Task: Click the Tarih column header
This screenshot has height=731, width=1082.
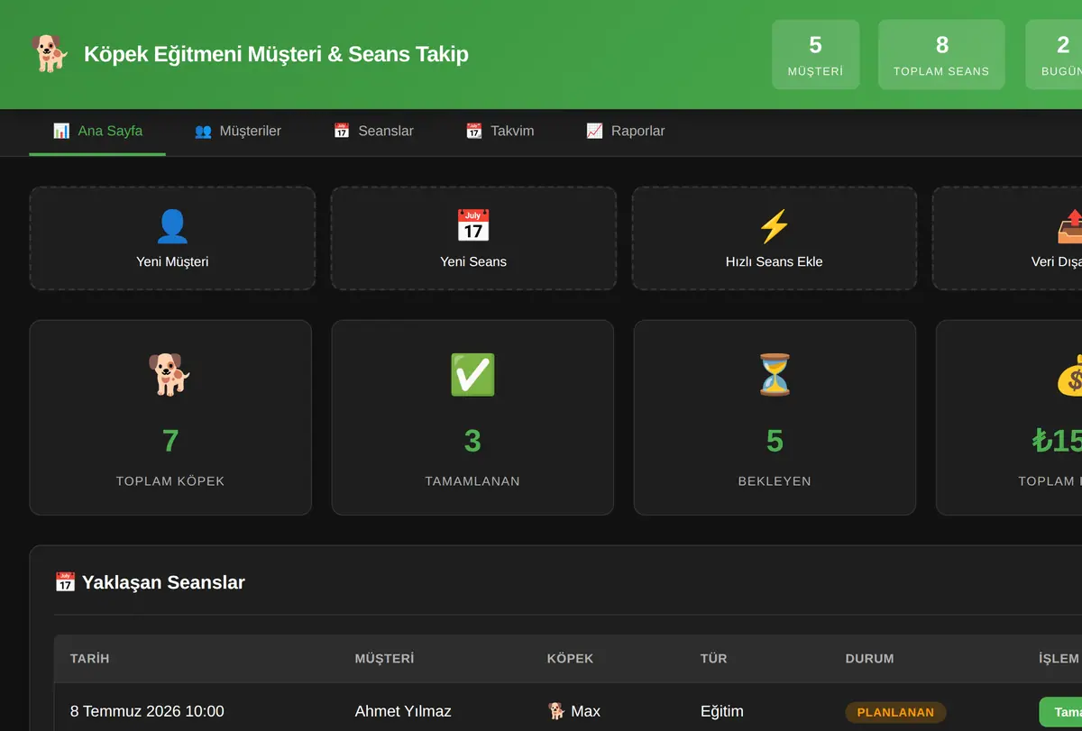Action: tap(89, 659)
